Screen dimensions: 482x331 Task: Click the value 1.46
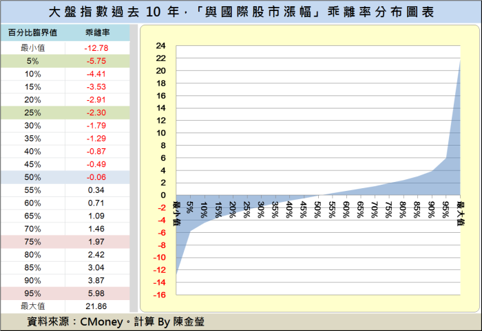[x=96, y=229]
